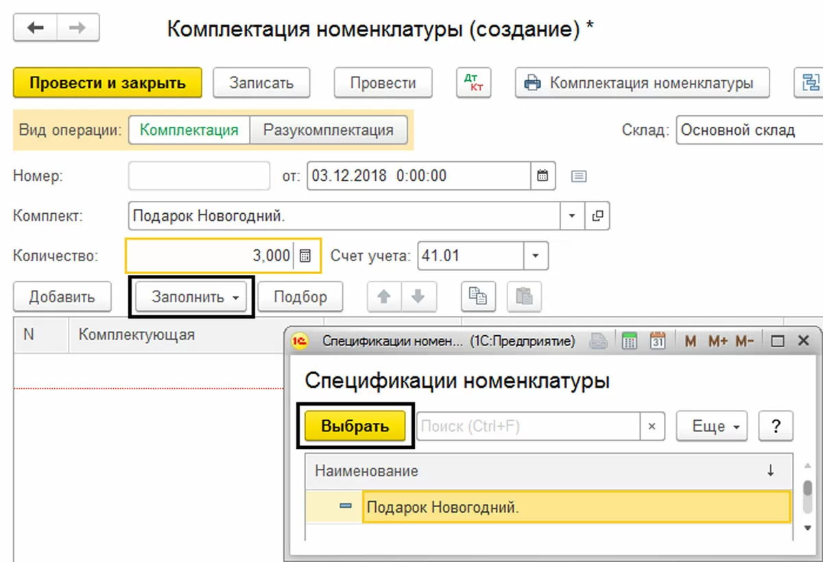Show Дт/Кт accounting entries
This screenshot has height=562, width=823.
474,83
